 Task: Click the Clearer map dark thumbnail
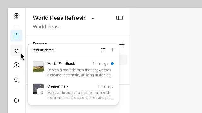tap(38, 89)
